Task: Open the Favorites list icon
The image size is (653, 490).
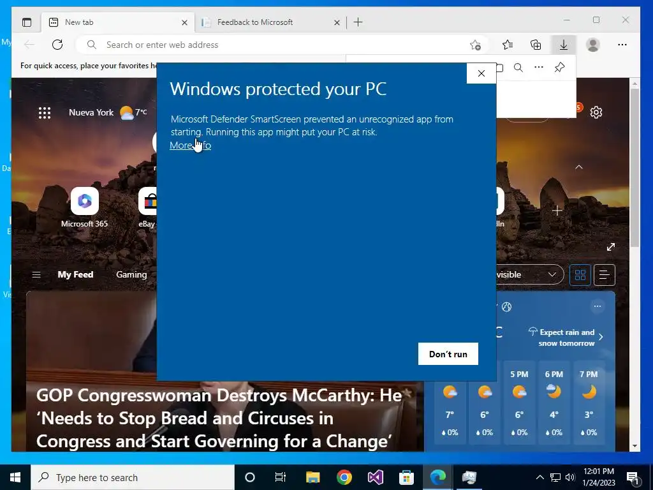Action: pos(508,45)
